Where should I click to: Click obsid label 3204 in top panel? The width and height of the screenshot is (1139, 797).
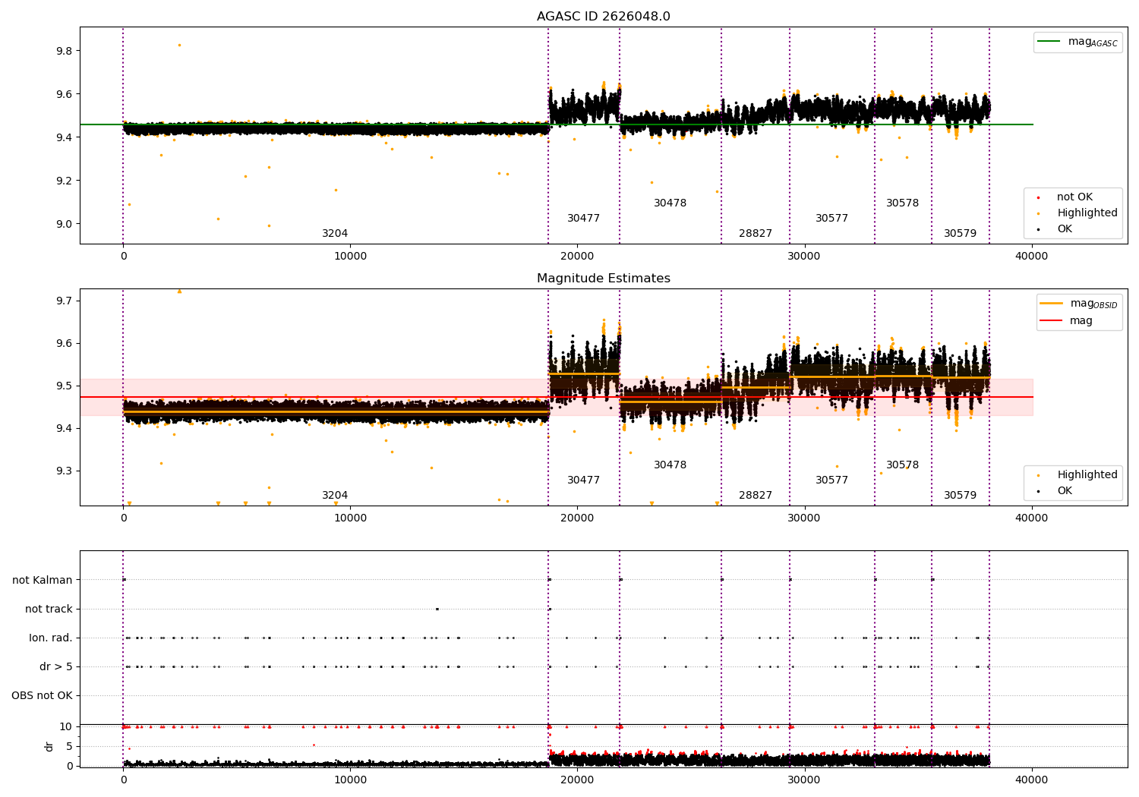point(335,234)
